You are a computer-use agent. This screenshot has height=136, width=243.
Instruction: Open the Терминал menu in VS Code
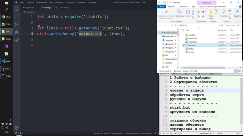pyautogui.click(x=81, y=3)
